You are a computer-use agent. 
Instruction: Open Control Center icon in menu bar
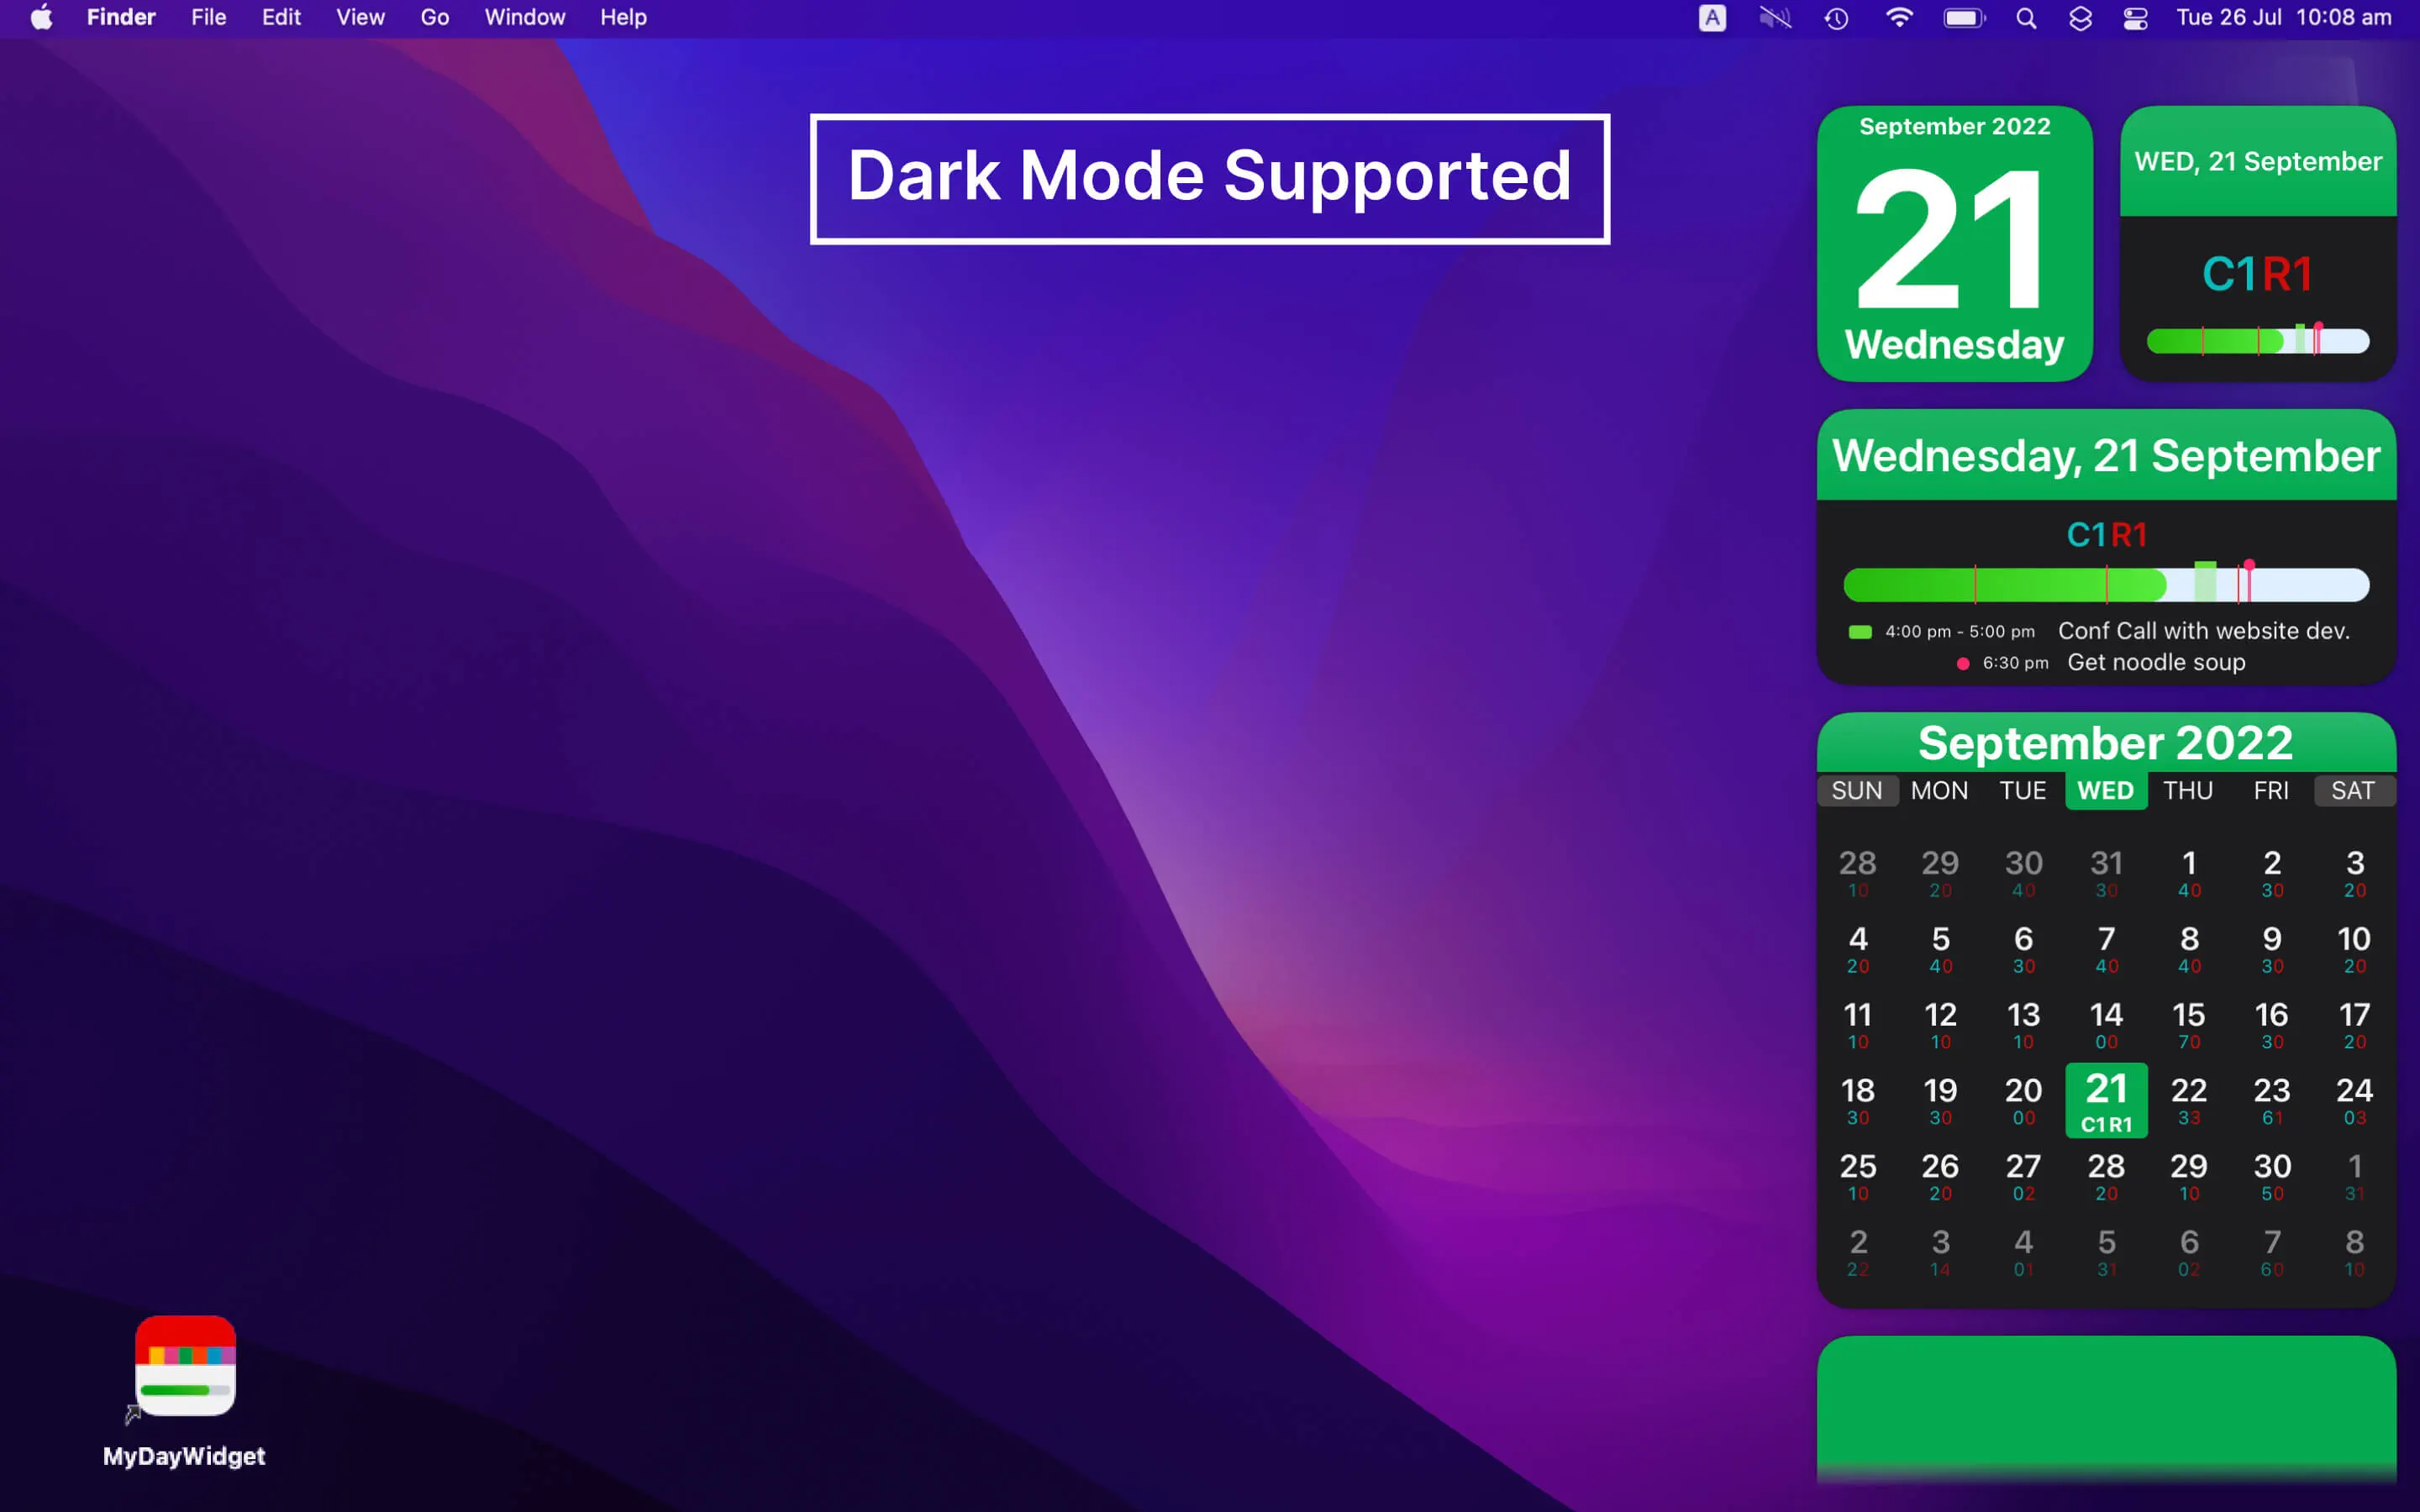[x=2135, y=17]
